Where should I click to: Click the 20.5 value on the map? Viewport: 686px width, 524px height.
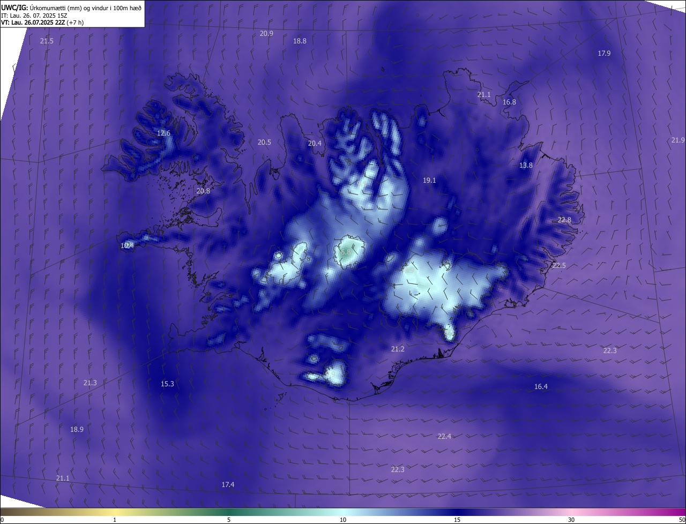coord(264,143)
